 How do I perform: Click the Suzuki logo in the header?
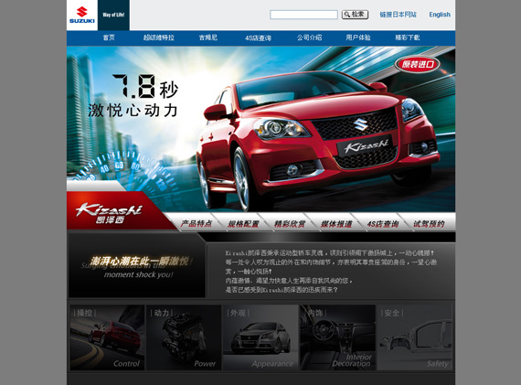82,15
